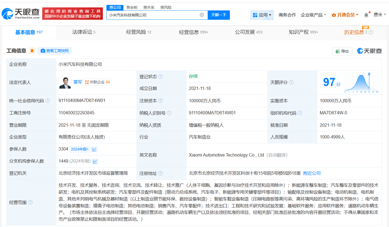Open the 商务合作 link
The image size is (389, 227).
(x=287, y=15)
